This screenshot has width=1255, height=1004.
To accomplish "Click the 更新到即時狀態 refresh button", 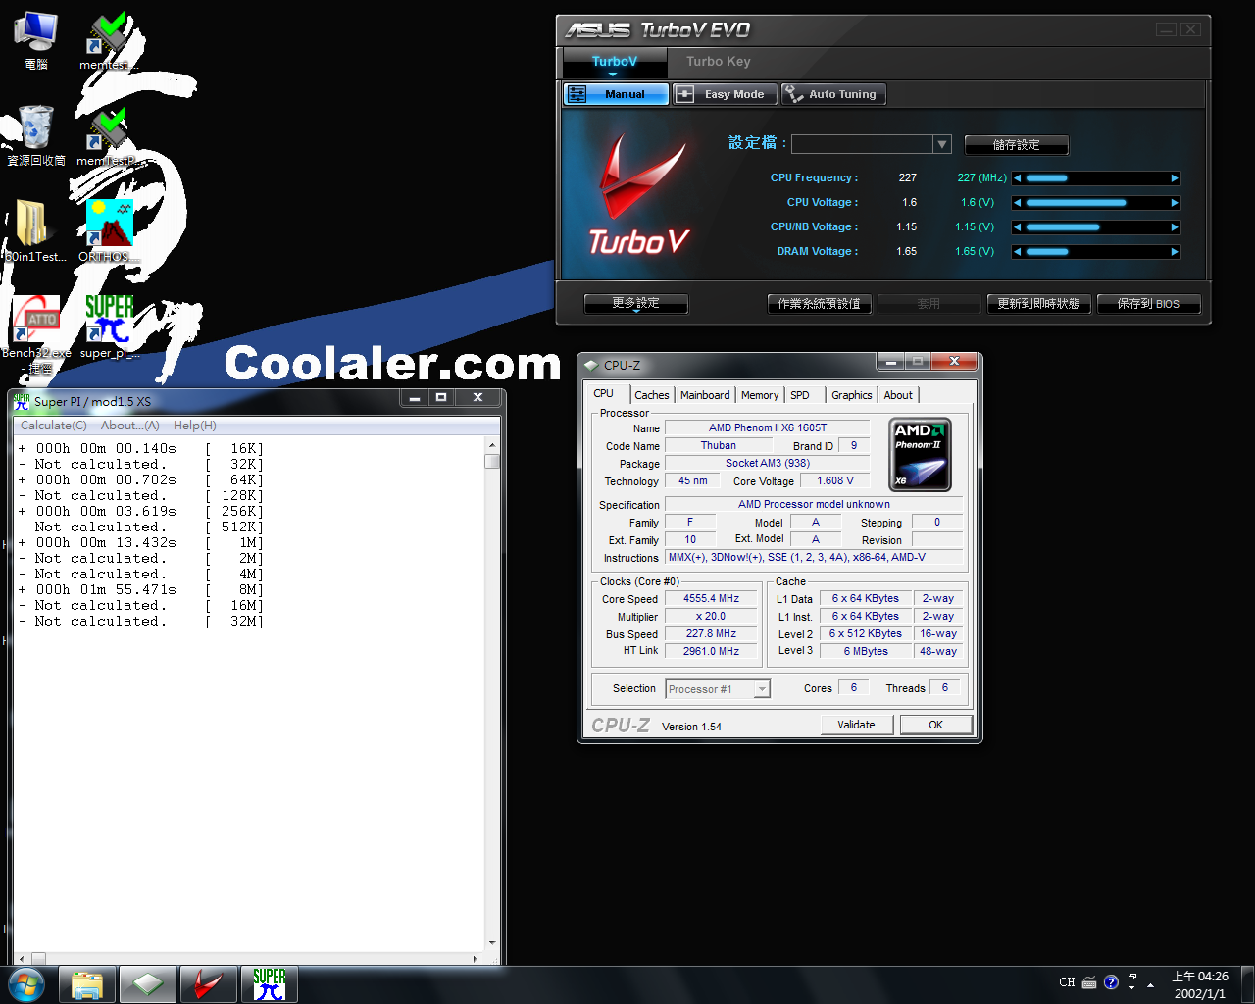I will point(1038,304).
